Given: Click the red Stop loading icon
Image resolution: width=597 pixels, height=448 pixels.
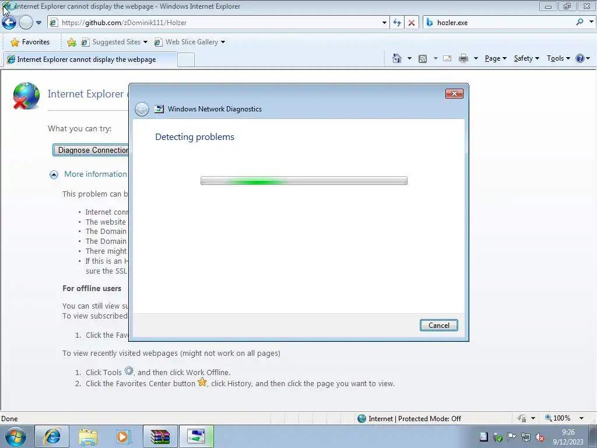Looking at the screenshot, I should click(x=411, y=23).
